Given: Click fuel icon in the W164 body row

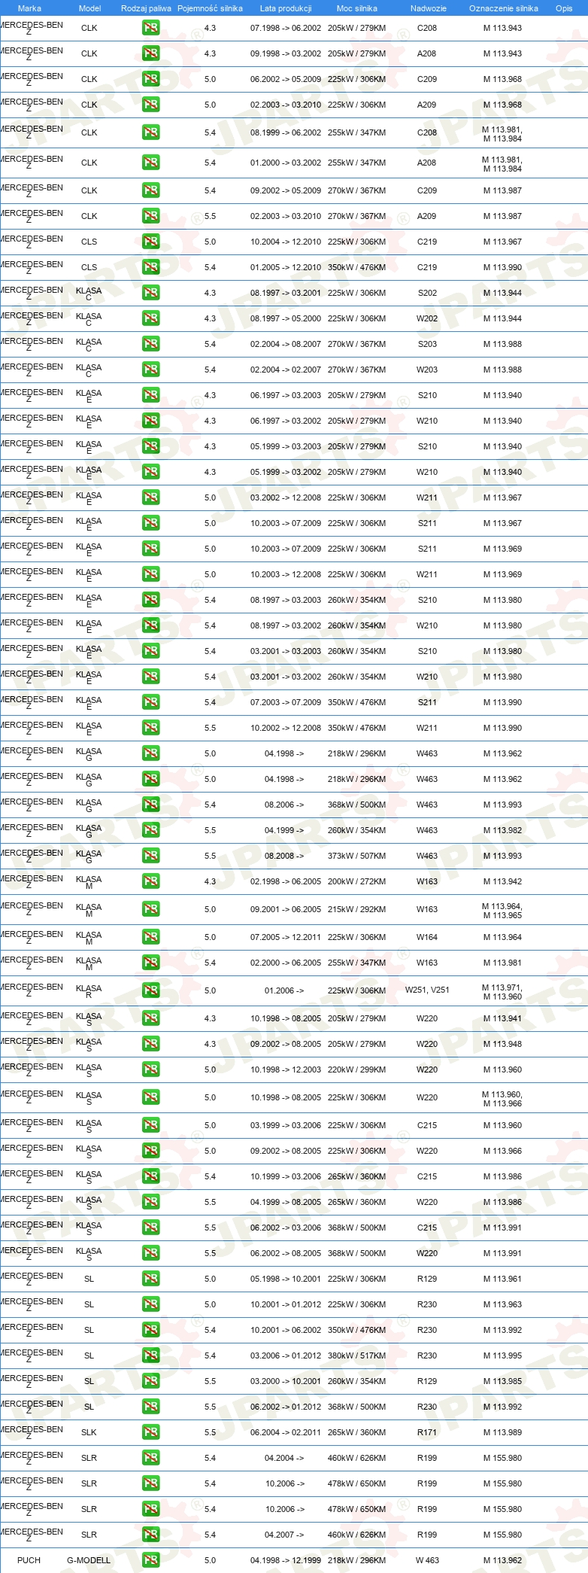Looking at the screenshot, I should [150, 936].
